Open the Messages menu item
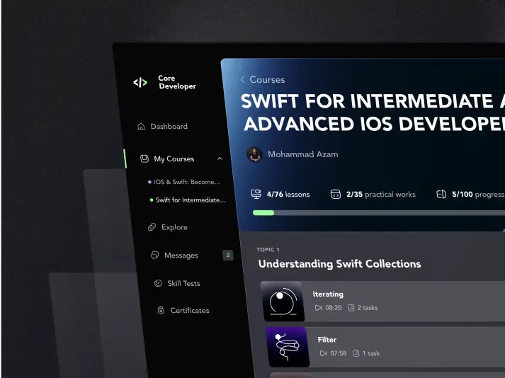Image resolution: width=505 pixels, height=378 pixels. [181, 256]
